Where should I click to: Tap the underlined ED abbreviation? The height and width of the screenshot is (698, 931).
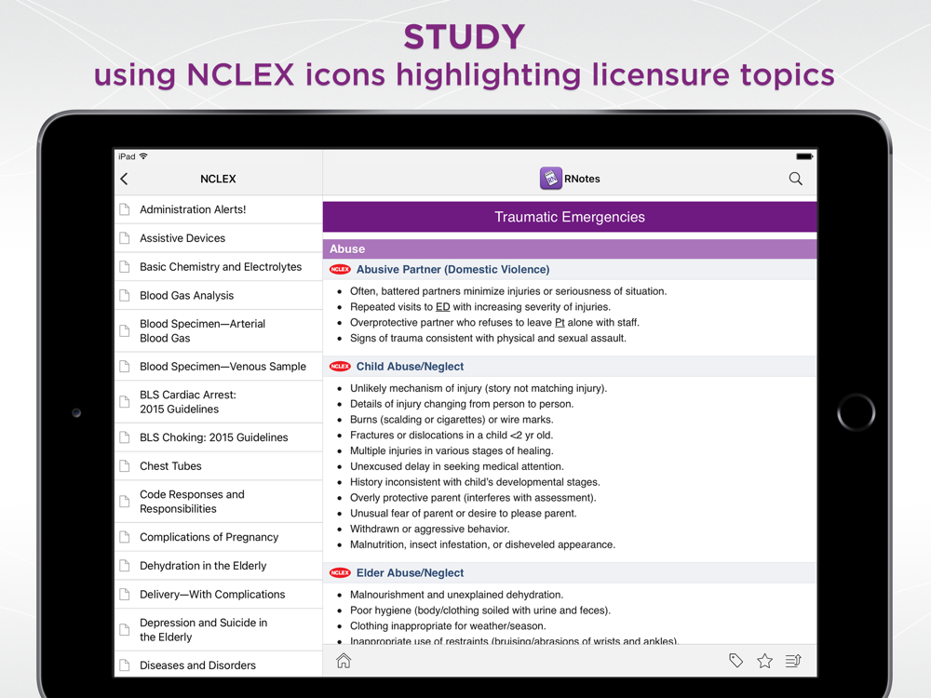tap(443, 307)
